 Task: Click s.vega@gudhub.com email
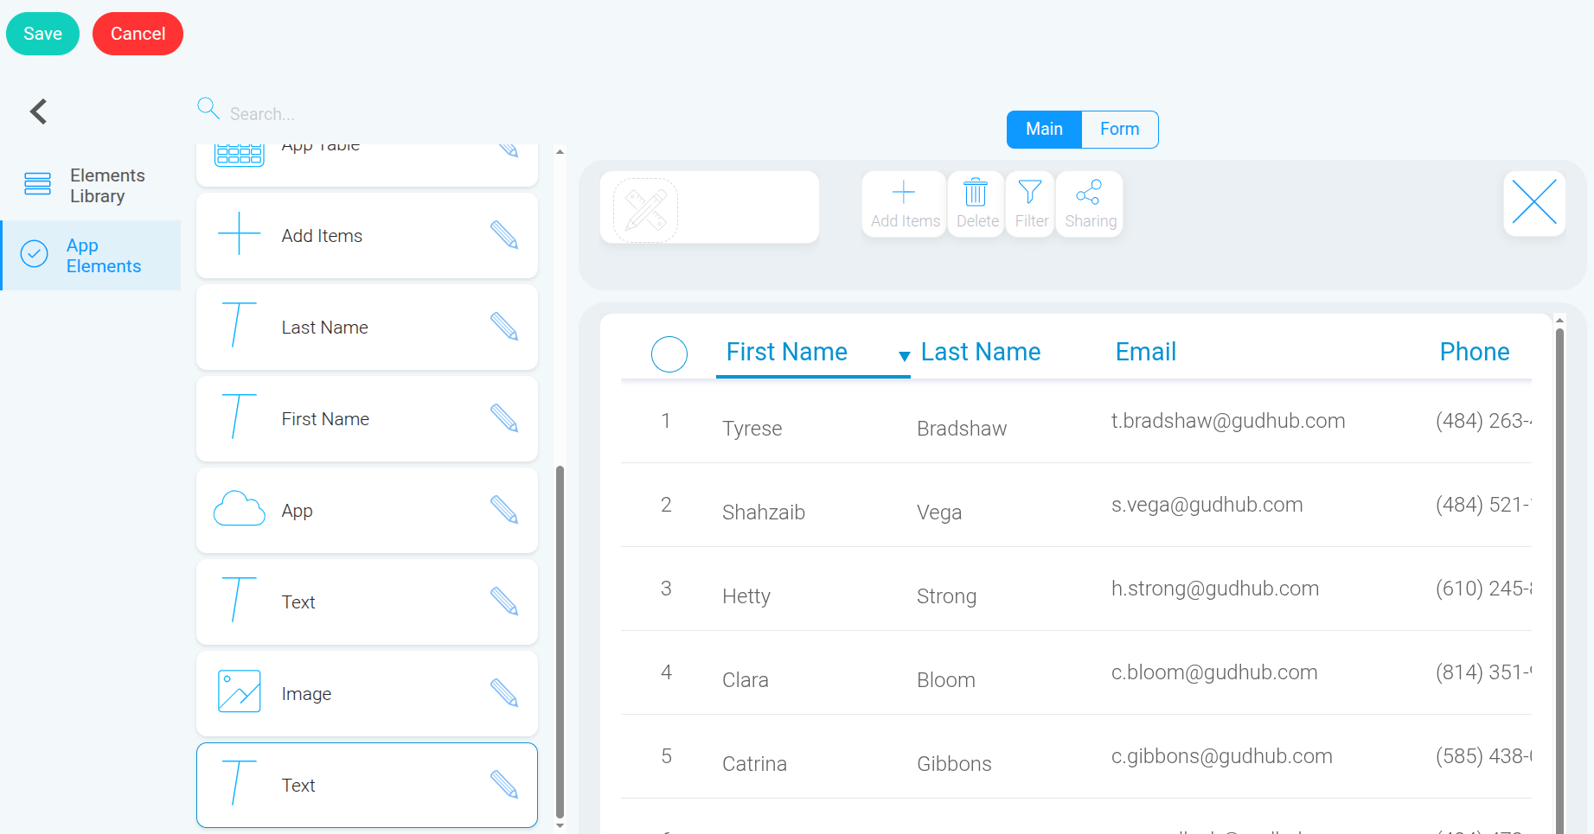(1207, 505)
